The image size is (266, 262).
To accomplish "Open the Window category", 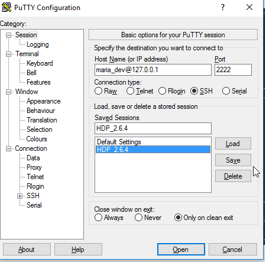I will tap(27, 92).
